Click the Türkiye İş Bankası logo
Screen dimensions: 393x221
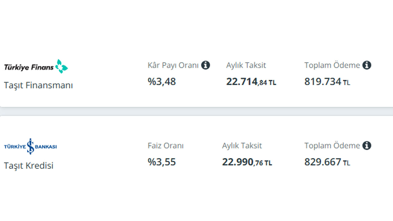pos(30,146)
